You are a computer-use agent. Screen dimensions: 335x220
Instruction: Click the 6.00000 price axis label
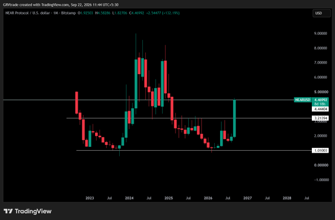click(320, 77)
